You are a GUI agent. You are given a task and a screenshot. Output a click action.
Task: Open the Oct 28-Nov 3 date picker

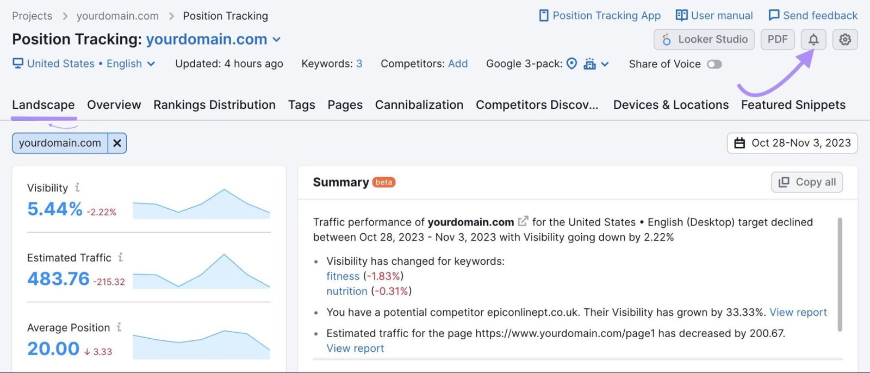point(792,143)
